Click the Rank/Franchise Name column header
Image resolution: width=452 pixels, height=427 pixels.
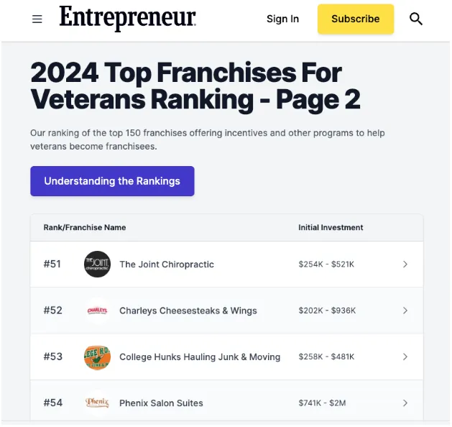(85, 227)
